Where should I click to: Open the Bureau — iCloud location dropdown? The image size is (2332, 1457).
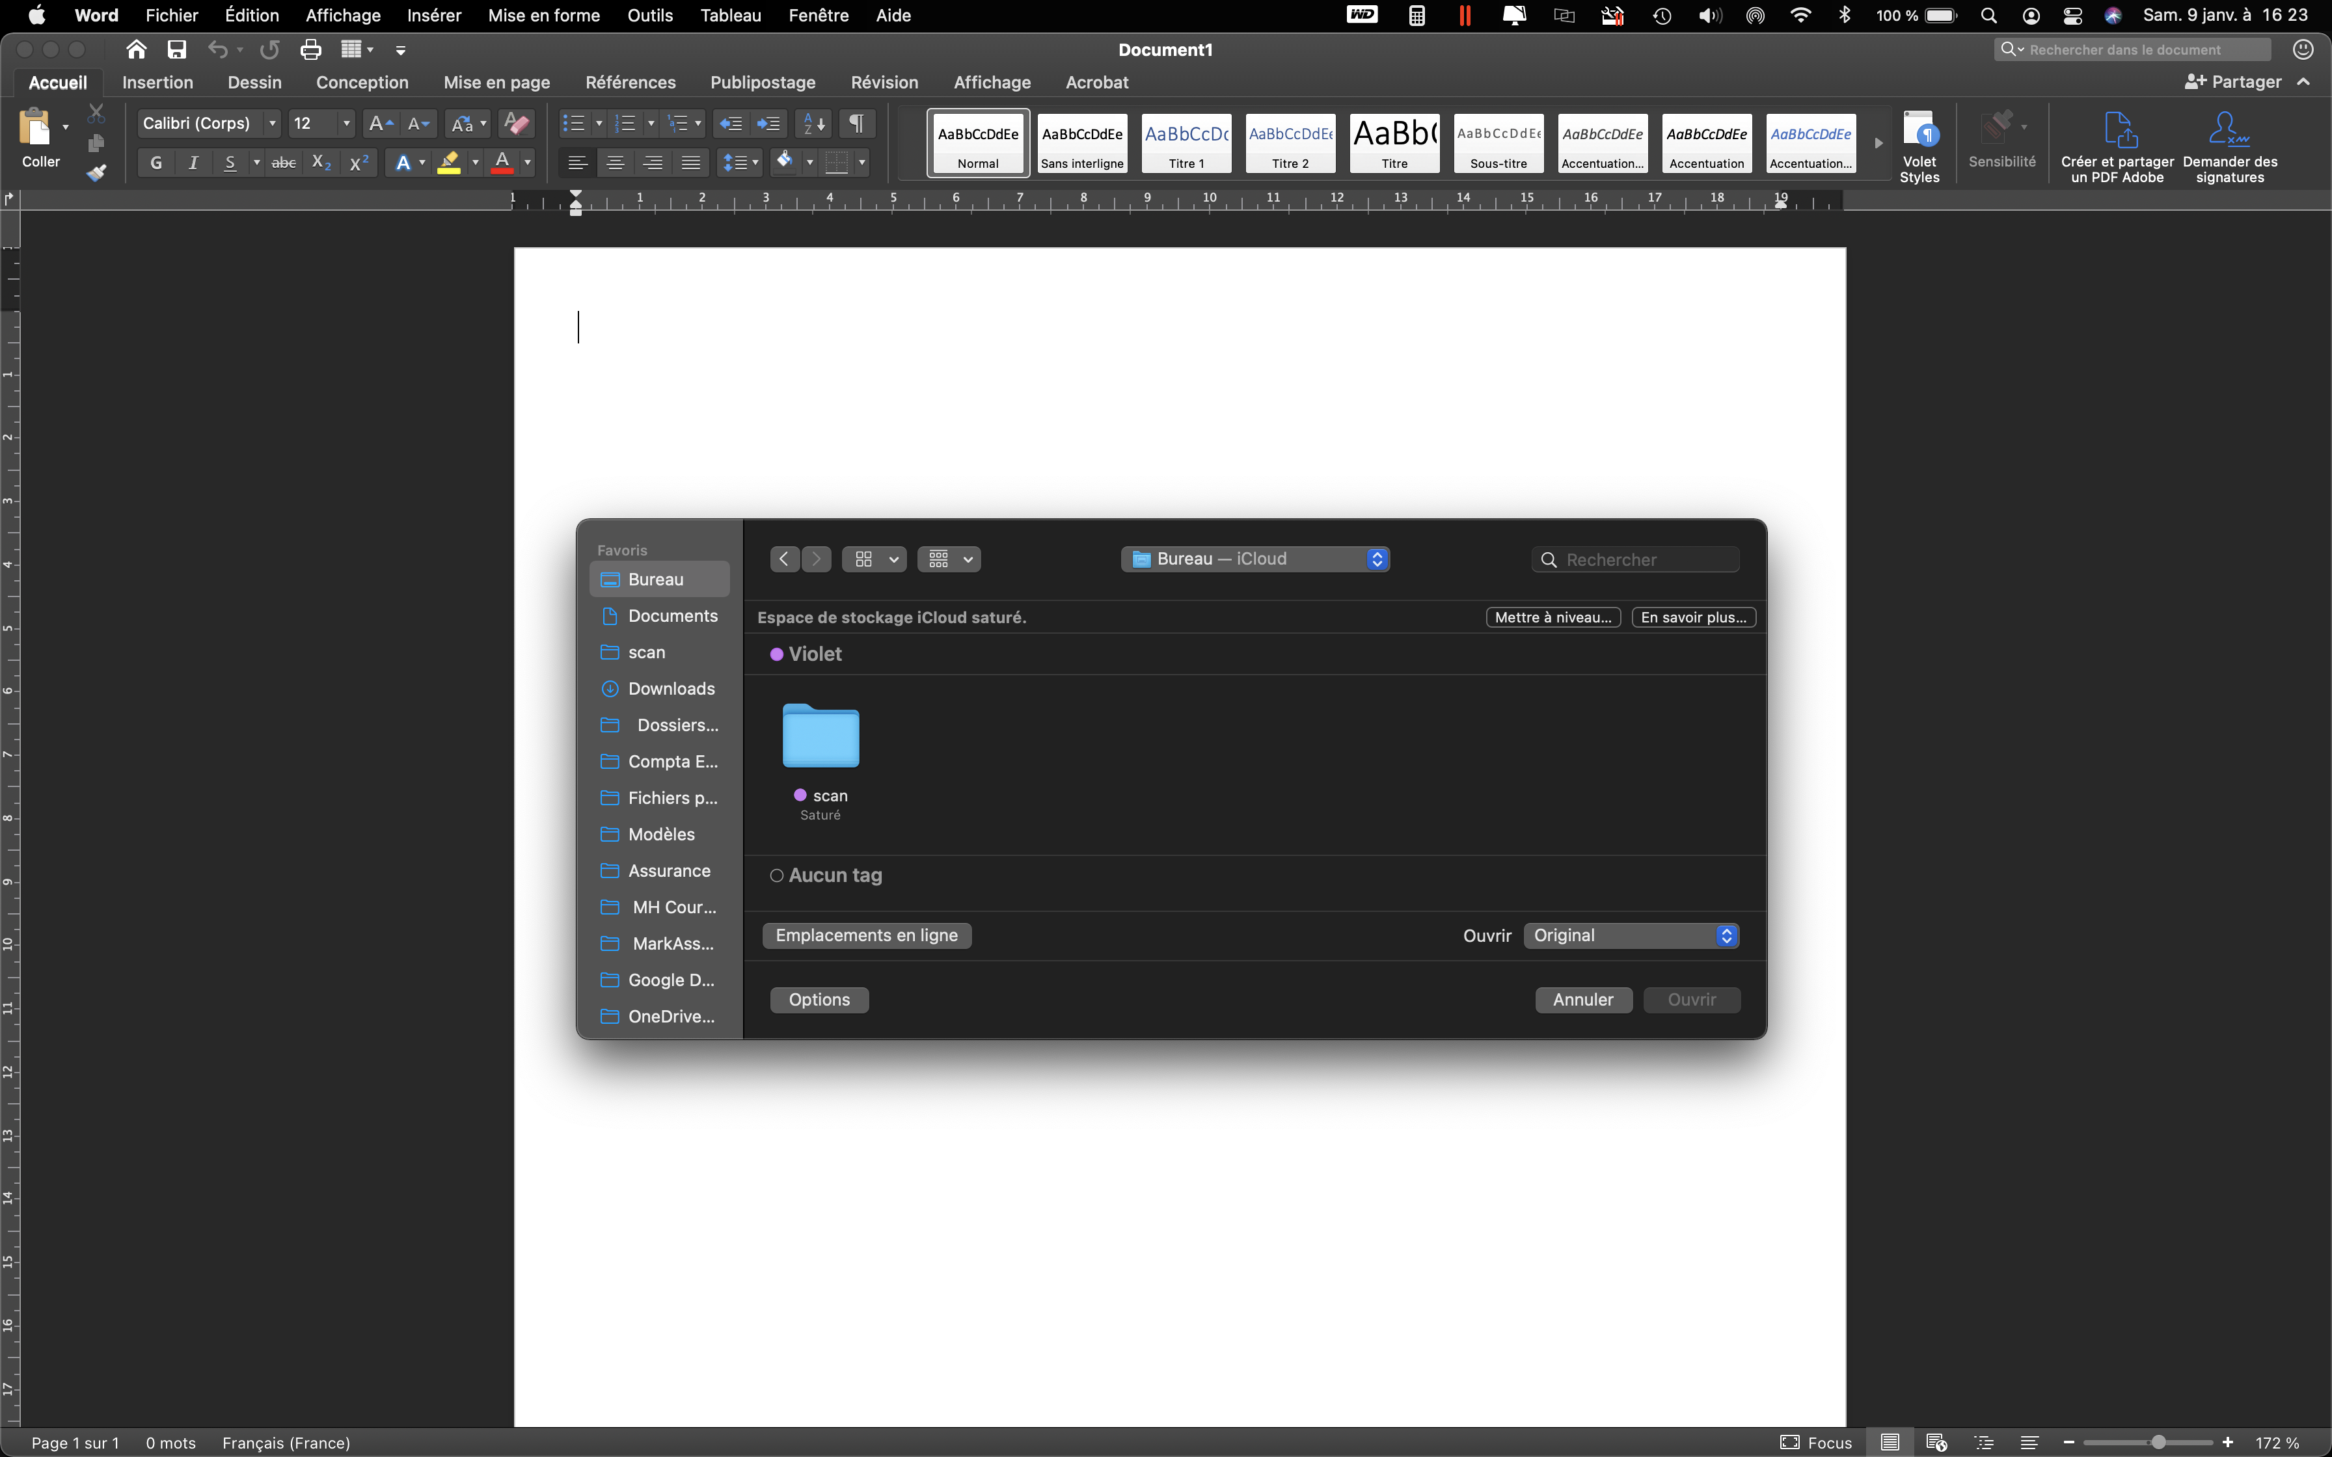(x=1254, y=559)
